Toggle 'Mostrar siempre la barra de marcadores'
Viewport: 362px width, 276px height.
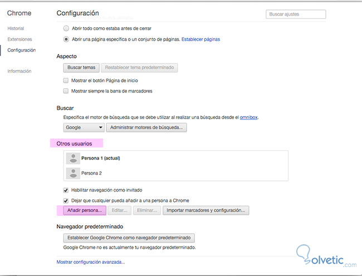click(66, 91)
